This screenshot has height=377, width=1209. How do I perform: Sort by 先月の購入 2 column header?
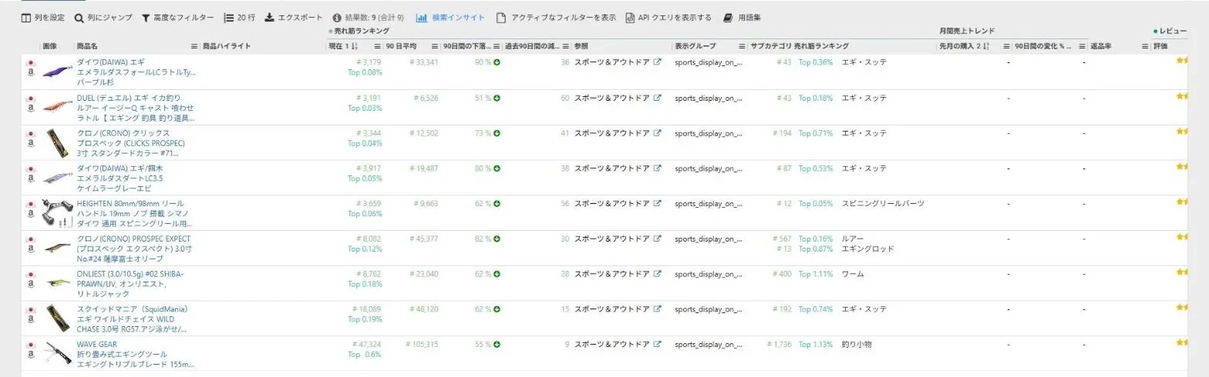(965, 46)
